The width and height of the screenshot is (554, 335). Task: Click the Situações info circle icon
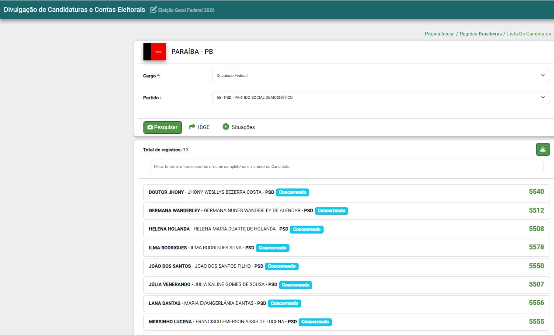pyautogui.click(x=226, y=127)
